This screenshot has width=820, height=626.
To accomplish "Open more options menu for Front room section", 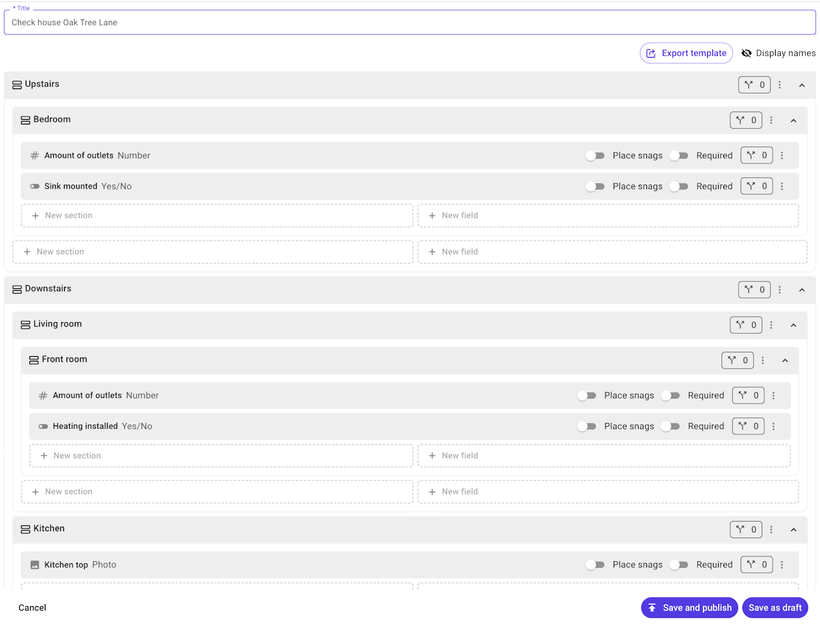I will 762,360.
